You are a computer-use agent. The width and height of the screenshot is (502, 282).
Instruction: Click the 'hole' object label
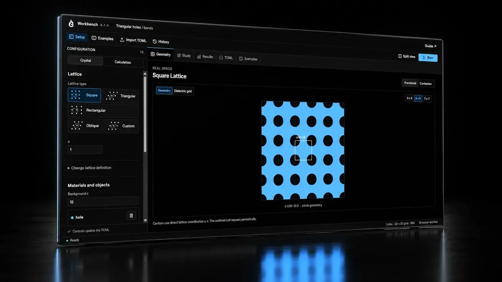coord(79,217)
